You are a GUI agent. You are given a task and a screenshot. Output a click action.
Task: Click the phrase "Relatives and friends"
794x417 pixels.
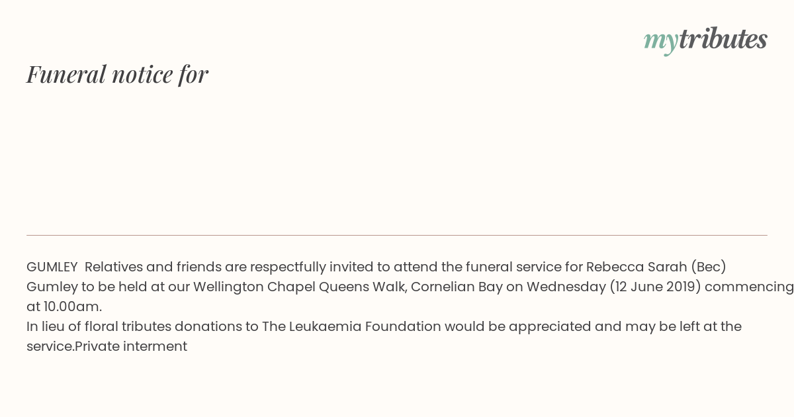tap(153, 267)
